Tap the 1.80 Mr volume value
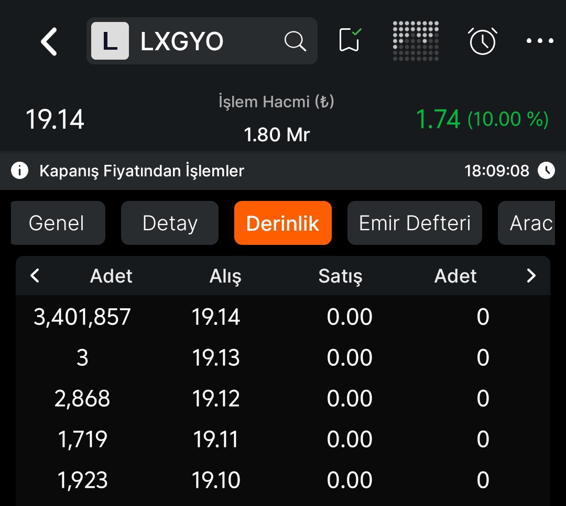The height and width of the screenshot is (506, 566). click(277, 135)
